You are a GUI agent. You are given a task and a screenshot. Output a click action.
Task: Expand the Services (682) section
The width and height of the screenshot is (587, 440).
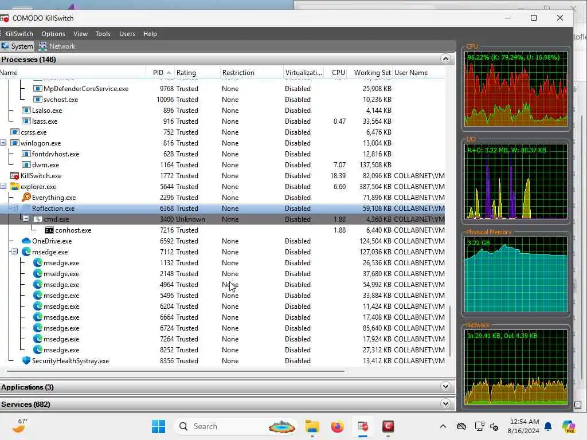(445, 404)
